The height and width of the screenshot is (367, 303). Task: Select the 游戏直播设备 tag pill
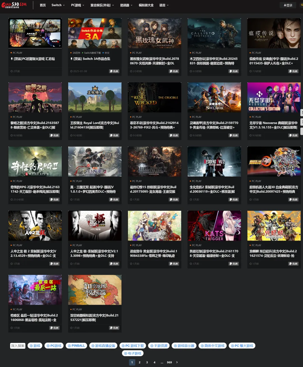coord(103,346)
